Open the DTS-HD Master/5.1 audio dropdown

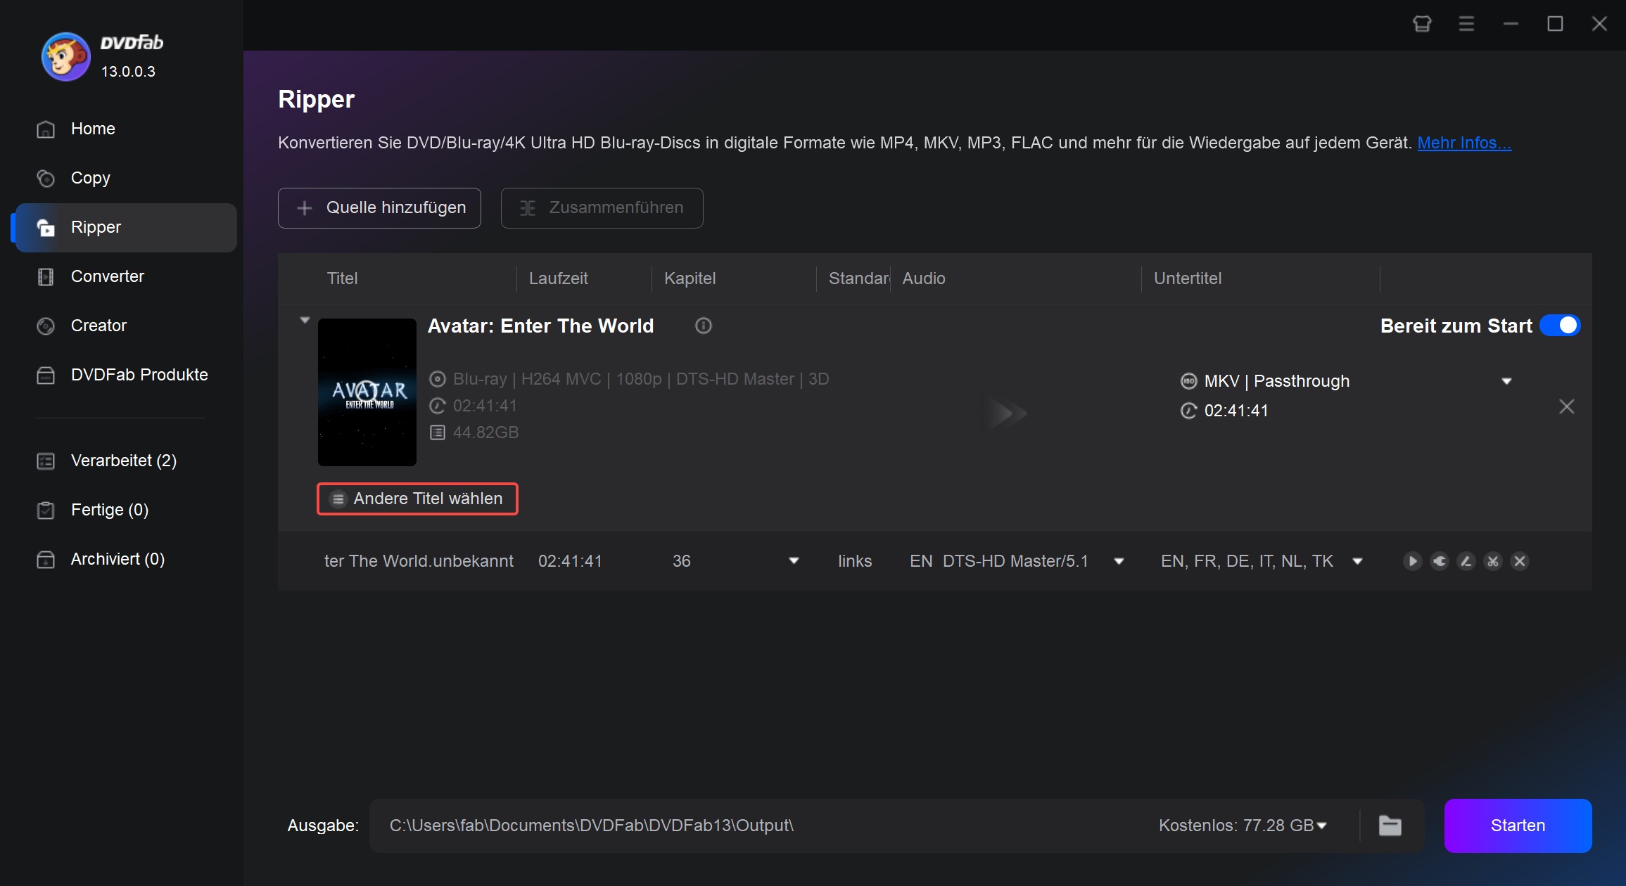click(x=1119, y=561)
